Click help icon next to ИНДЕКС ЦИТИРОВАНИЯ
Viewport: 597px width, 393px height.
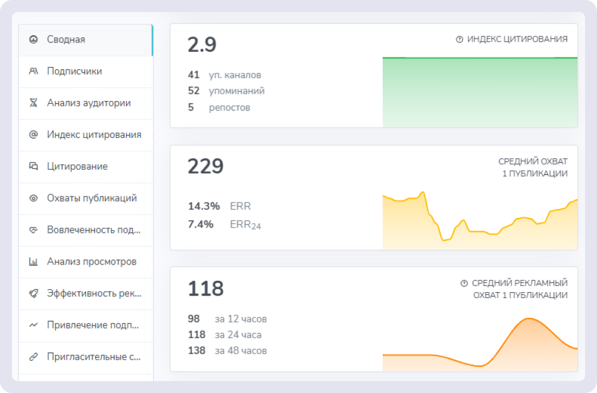[459, 39]
